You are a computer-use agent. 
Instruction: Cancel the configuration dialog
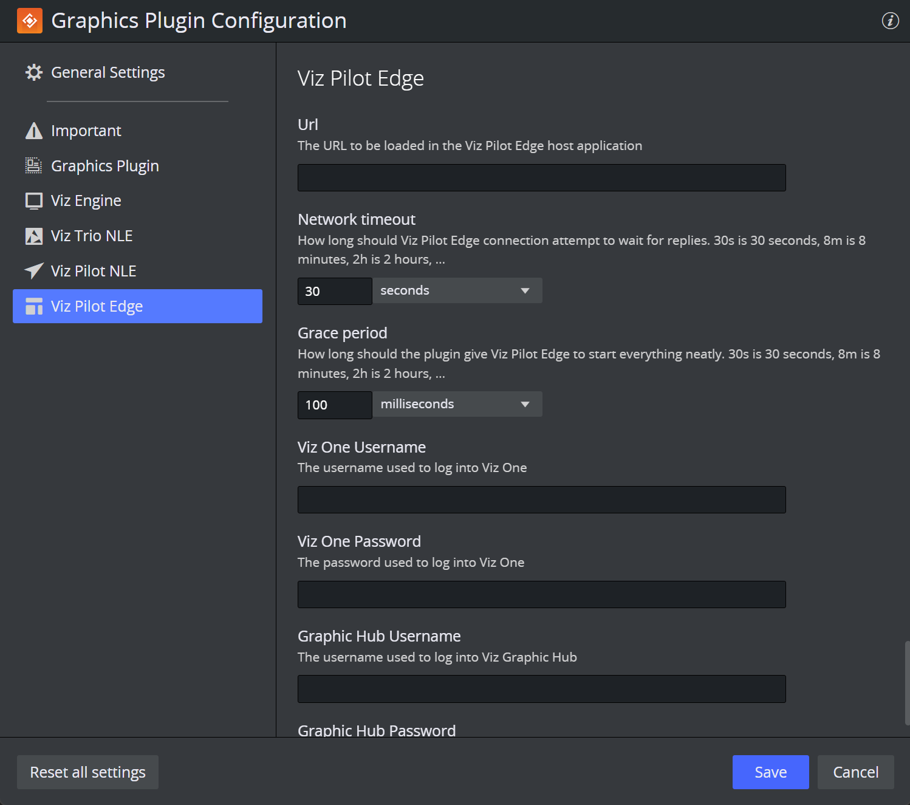(855, 772)
